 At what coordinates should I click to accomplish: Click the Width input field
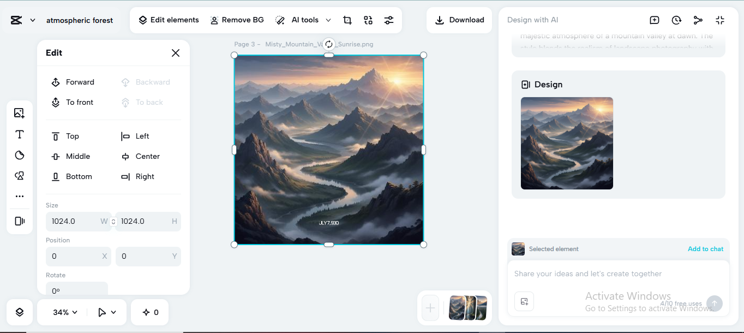point(77,221)
